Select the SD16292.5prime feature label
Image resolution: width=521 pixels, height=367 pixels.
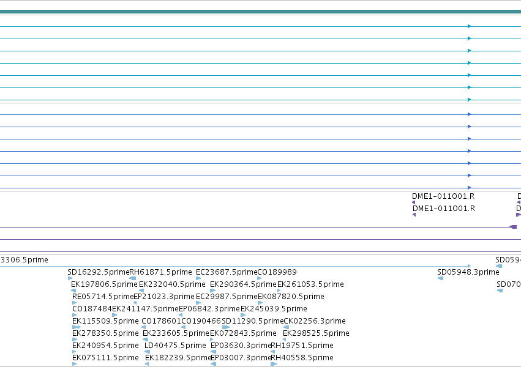tap(99, 272)
